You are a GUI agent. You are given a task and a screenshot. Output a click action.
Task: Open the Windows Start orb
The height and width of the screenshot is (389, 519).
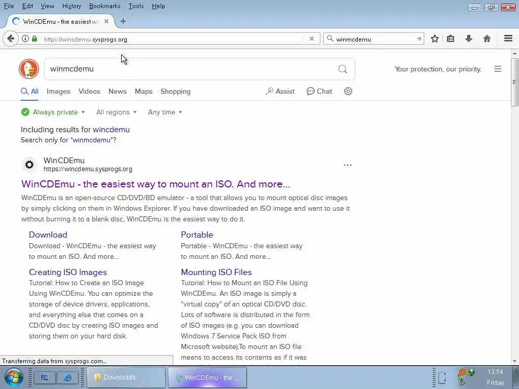14,377
